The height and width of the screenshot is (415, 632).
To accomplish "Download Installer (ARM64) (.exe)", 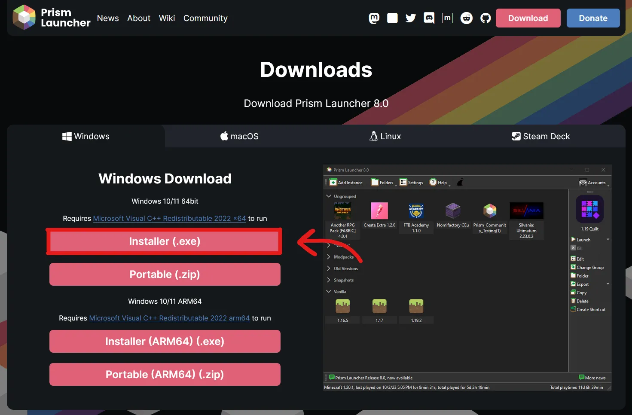I will click(x=165, y=342).
